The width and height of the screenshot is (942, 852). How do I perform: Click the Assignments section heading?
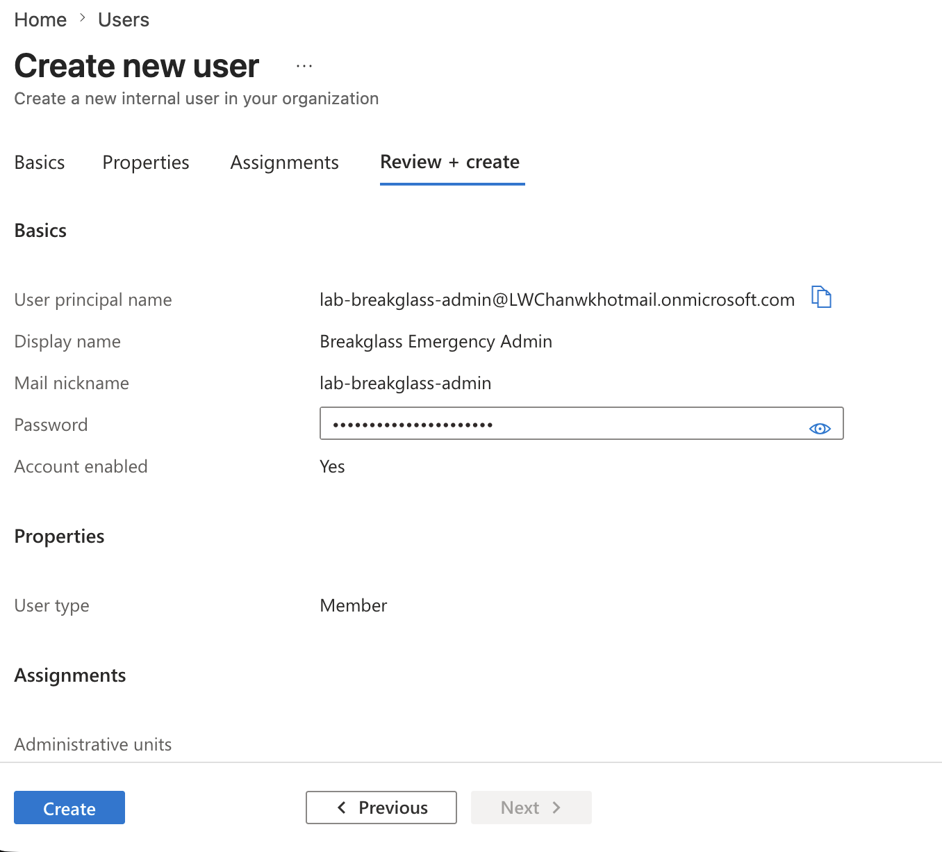[x=70, y=675]
